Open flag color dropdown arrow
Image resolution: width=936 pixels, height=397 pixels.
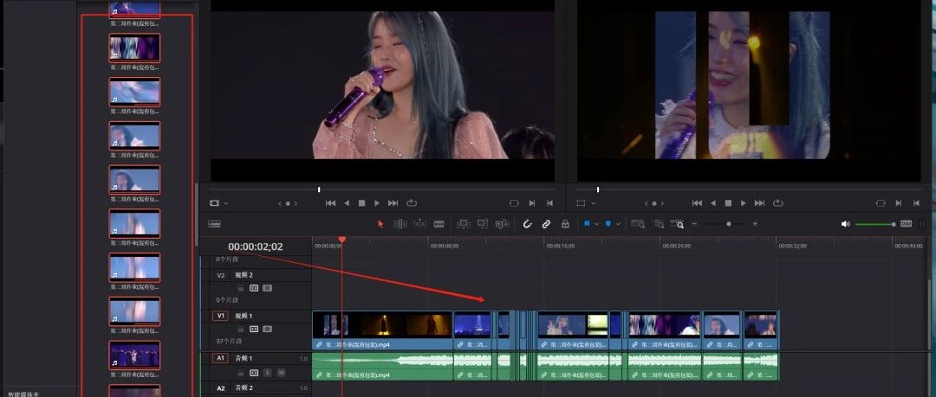tap(596, 224)
